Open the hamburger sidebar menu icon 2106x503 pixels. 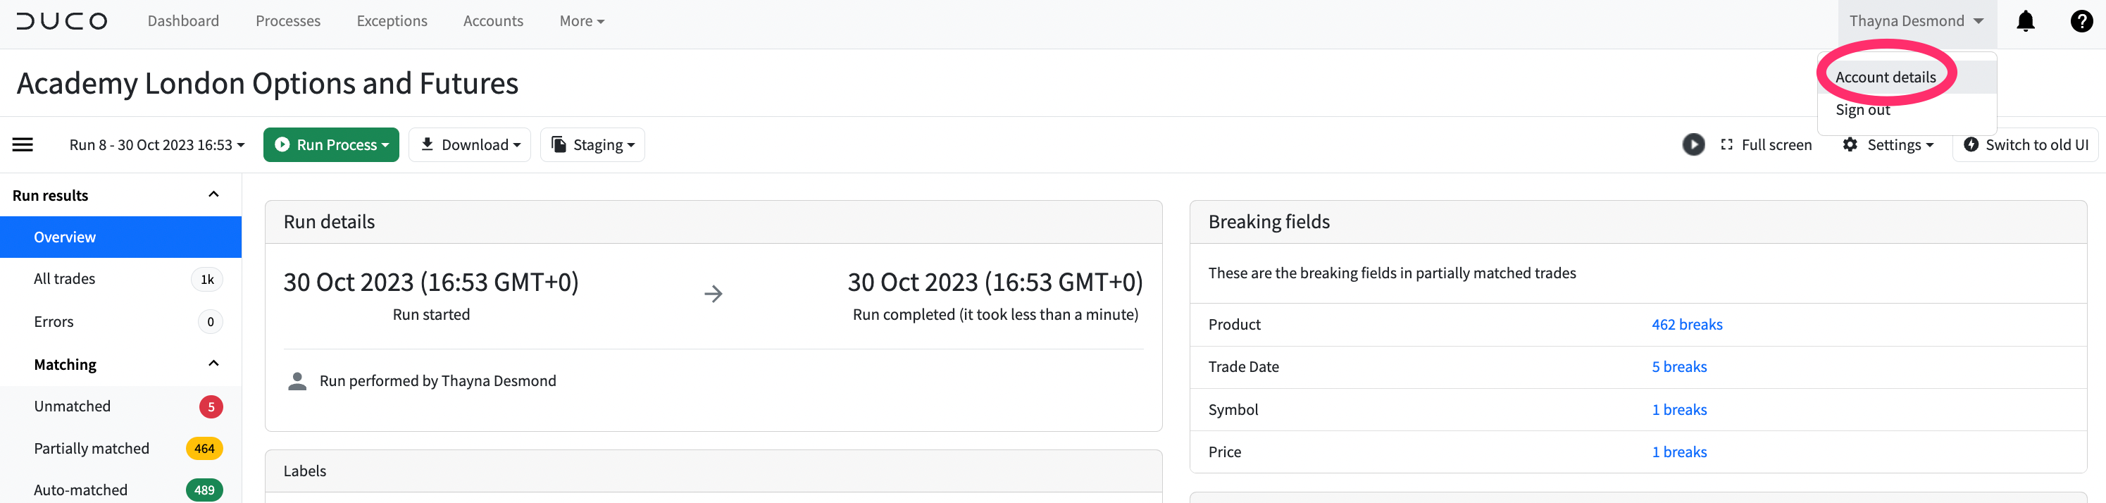coord(23,144)
